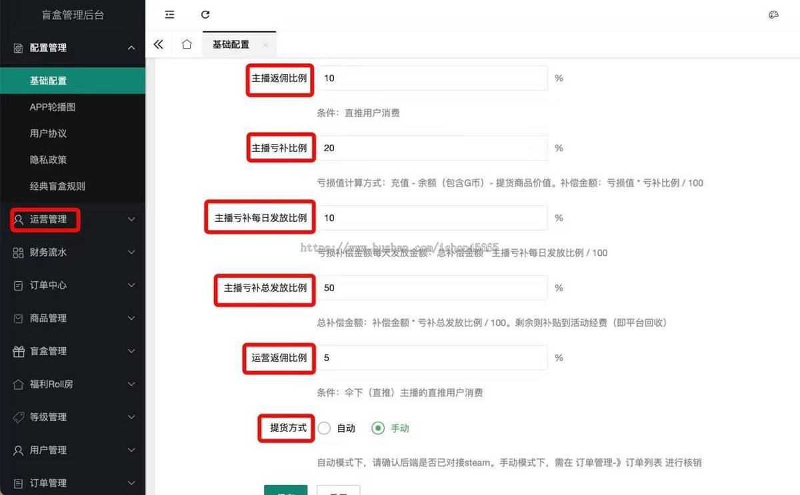Click the 主播亏补比例 input field
This screenshot has width=800, height=495.
(432, 148)
